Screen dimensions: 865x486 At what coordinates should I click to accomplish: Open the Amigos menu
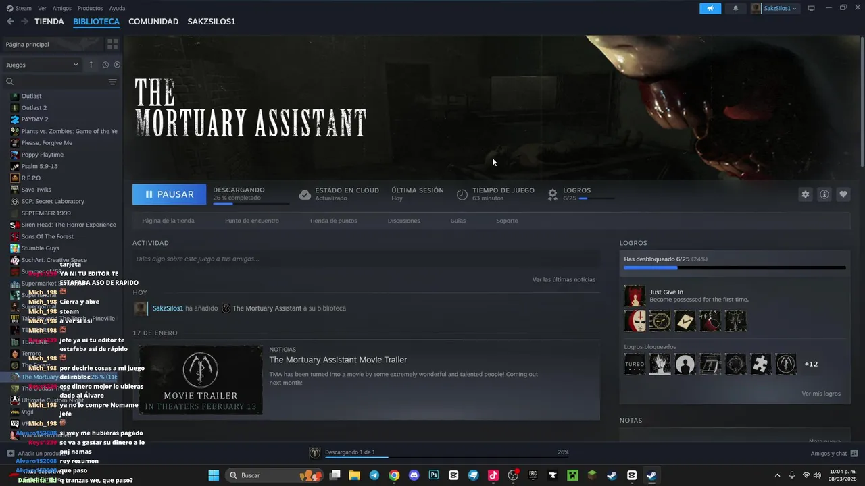click(62, 8)
